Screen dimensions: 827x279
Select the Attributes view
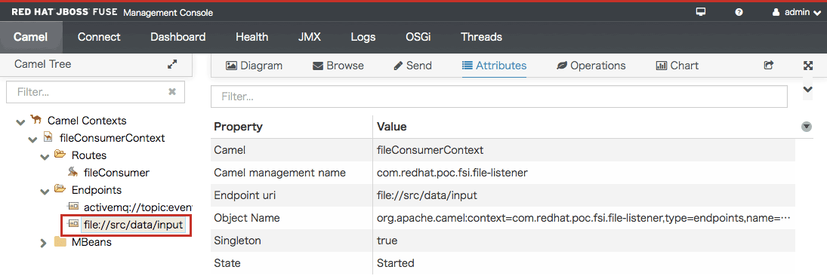coord(494,66)
